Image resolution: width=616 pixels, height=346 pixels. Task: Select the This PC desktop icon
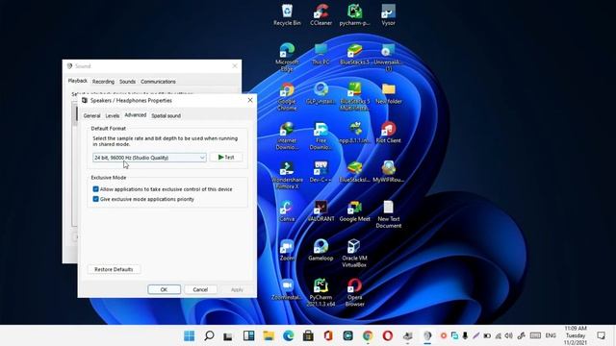321,54
